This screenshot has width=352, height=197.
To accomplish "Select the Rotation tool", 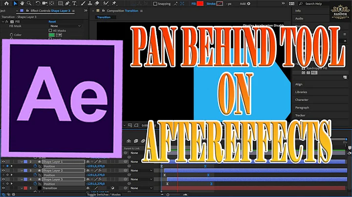I will click(x=38, y=3).
